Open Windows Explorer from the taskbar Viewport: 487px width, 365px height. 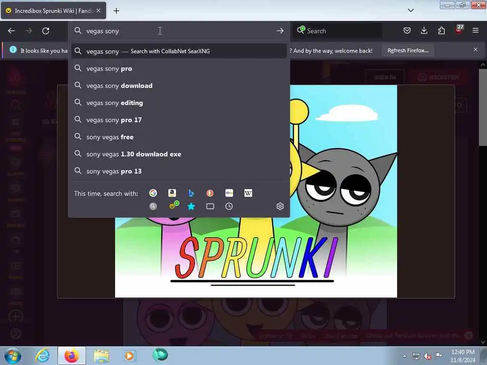click(101, 356)
